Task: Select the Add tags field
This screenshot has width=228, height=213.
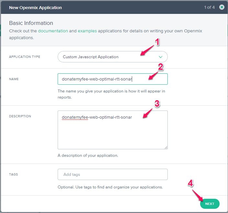Action: 112,174
